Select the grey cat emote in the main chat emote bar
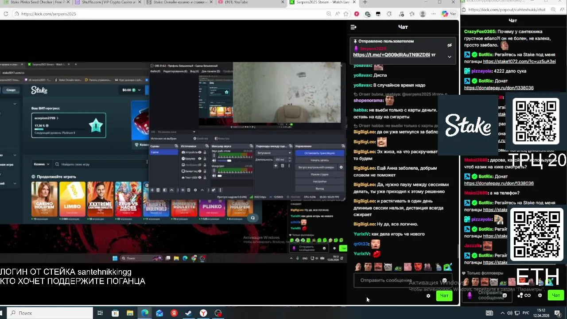Image resolution: width=567 pixels, height=319 pixels. coord(388,267)
